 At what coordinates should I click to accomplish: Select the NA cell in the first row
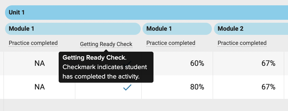point(39,63)
